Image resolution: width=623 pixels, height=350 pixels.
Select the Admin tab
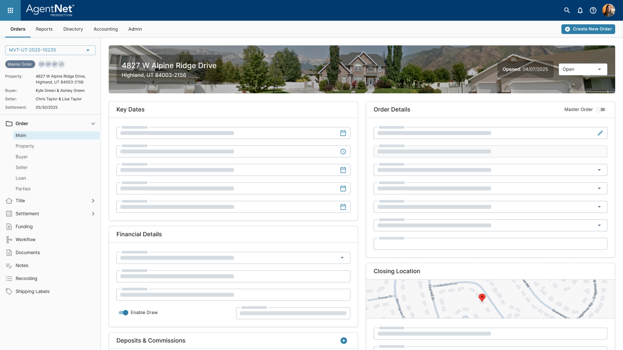135,29
